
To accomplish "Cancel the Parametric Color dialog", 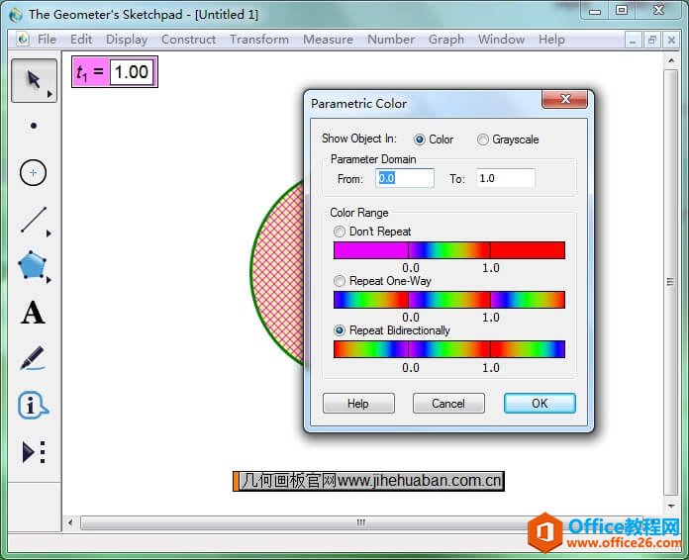I will pyautogui.click(x=448, y=404).
